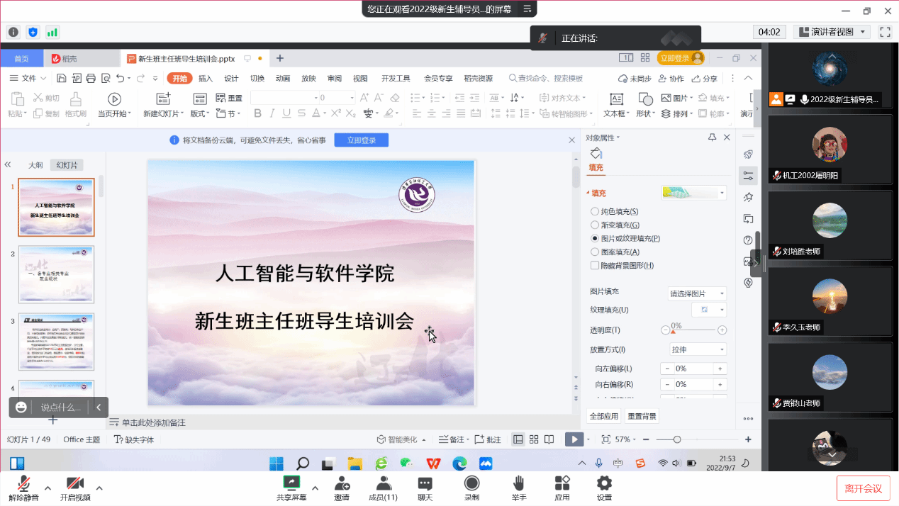Switch to the 动画 ribbon tab

(283, 79)
